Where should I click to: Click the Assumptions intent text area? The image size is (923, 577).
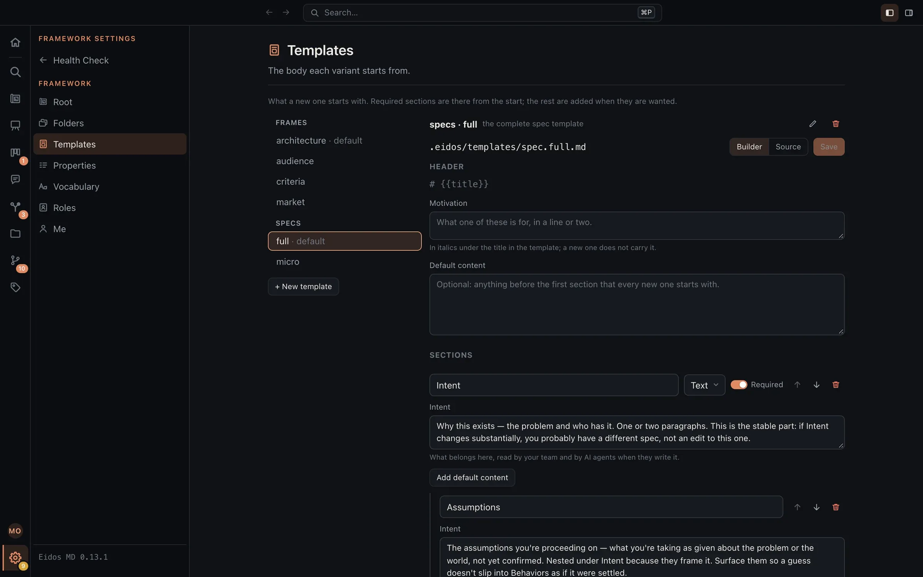(x=642, y=557)
